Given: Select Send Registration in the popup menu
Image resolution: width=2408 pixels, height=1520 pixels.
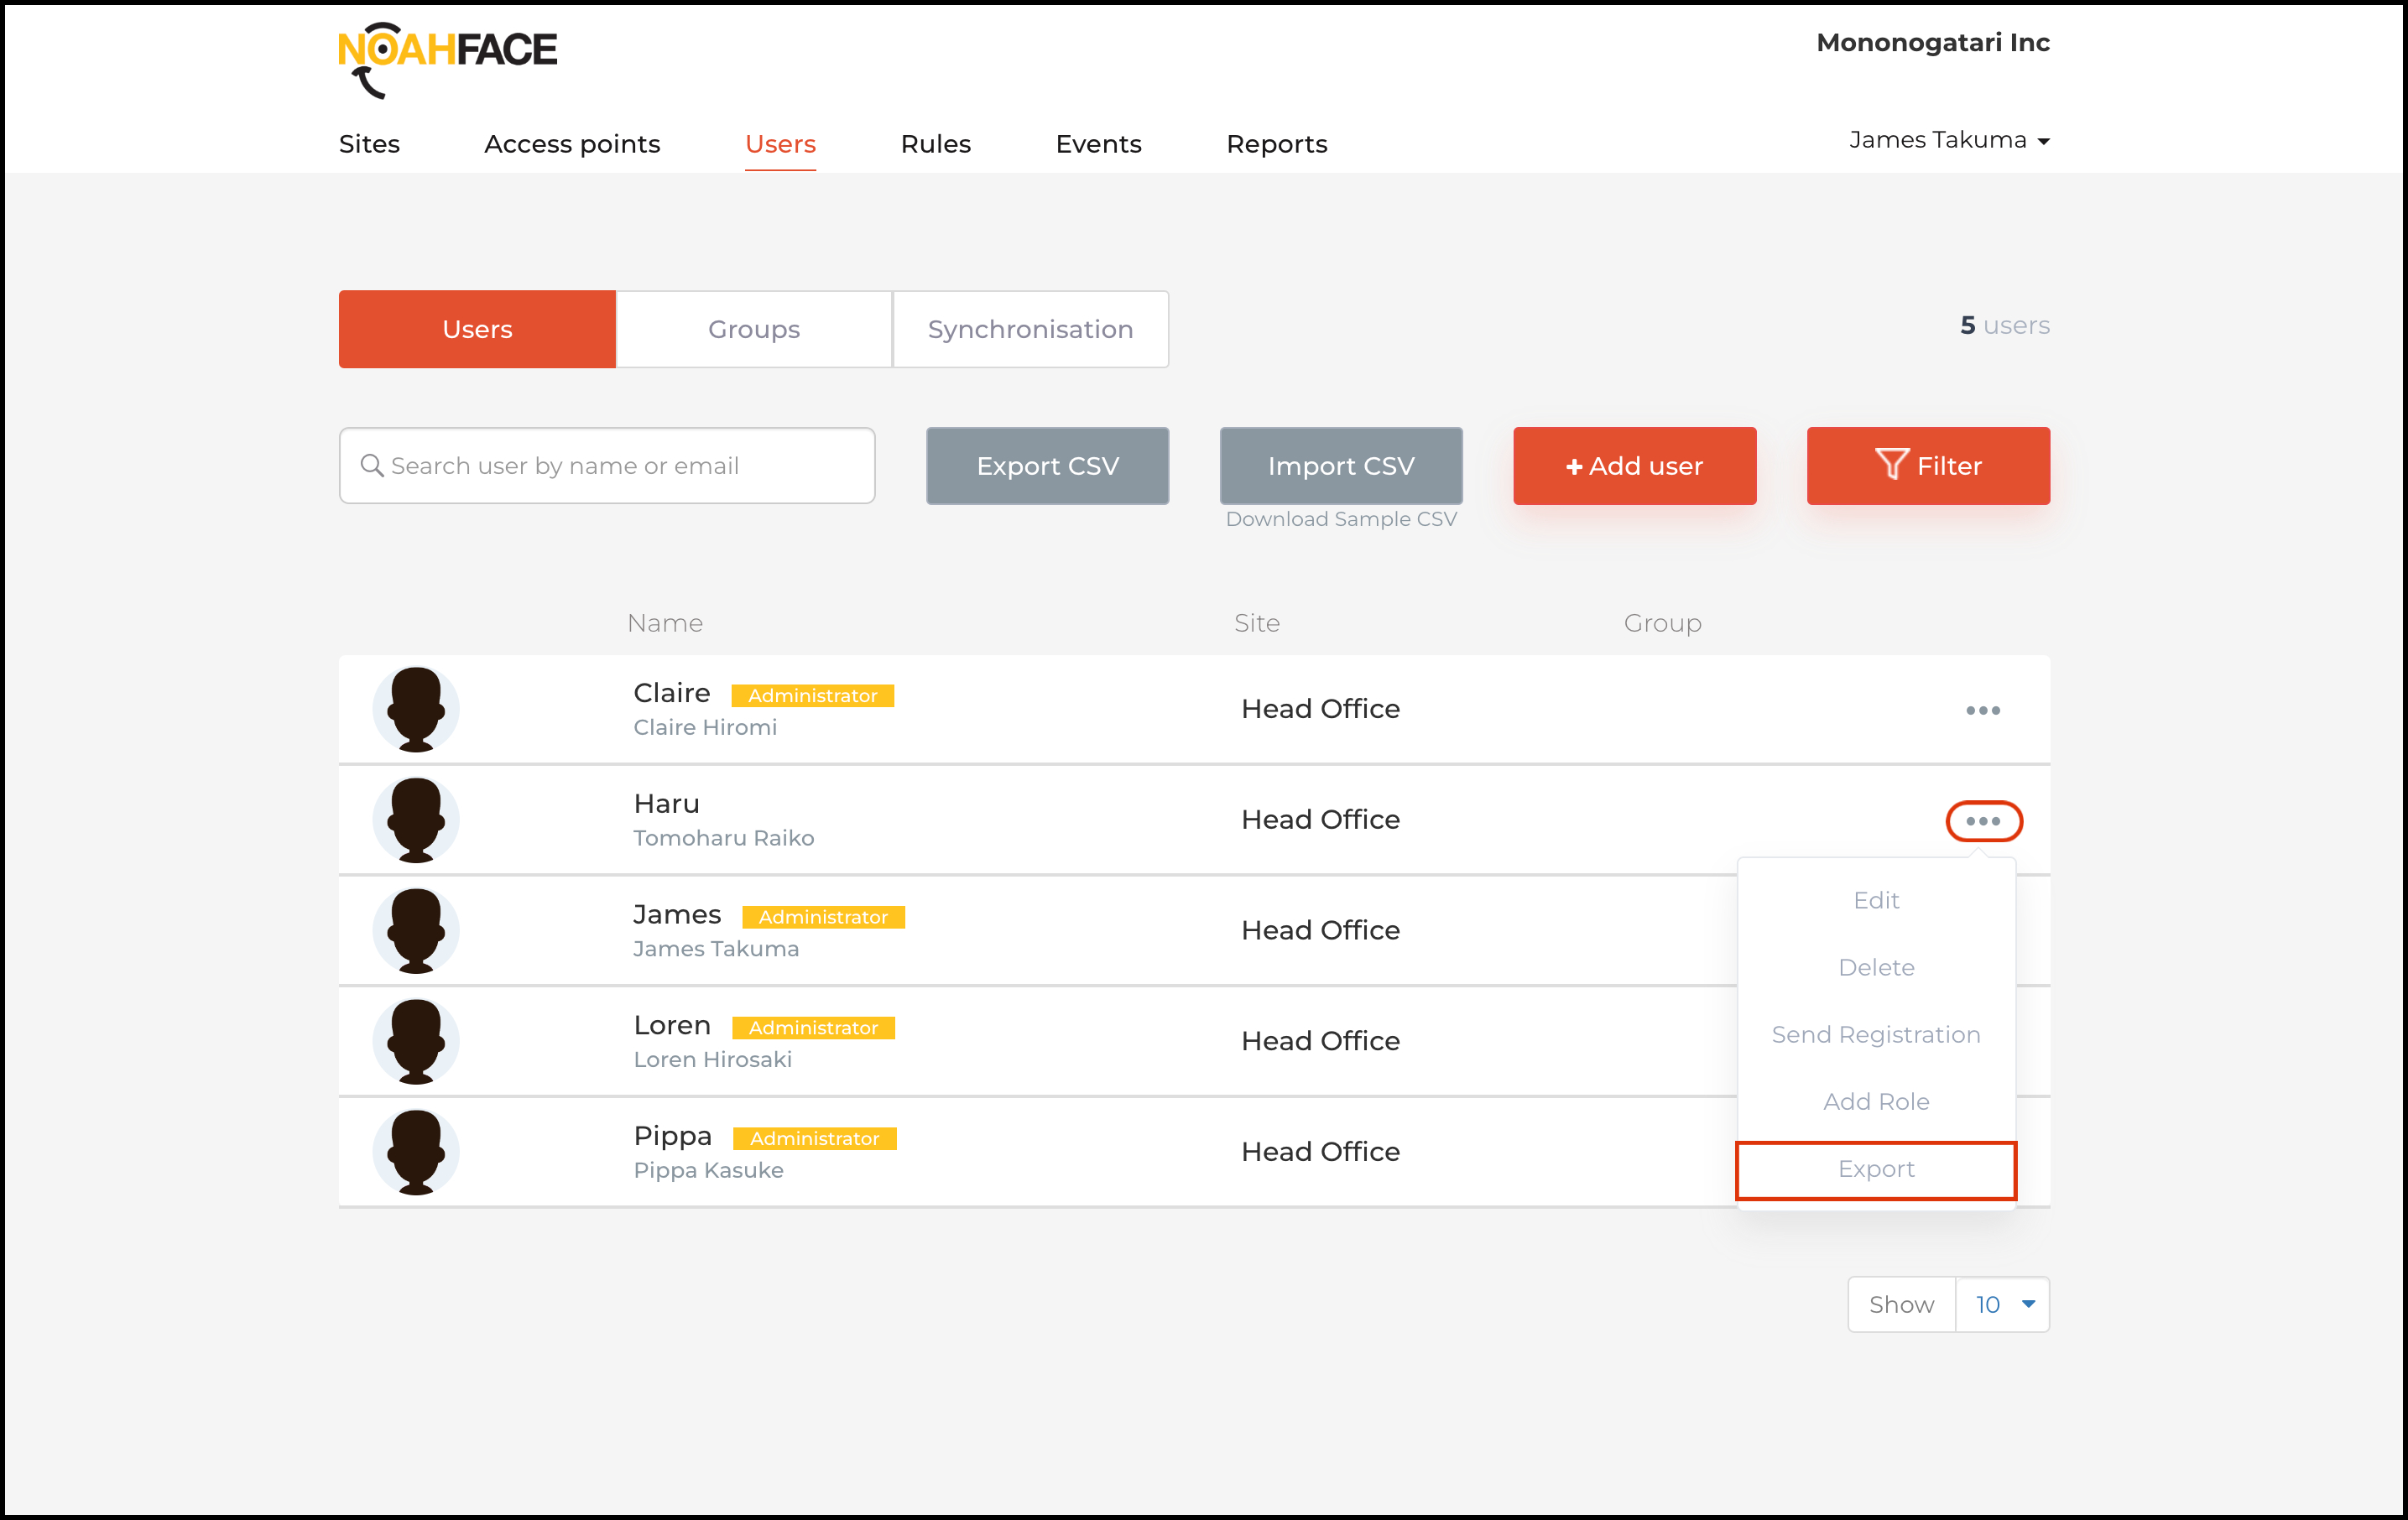Looking at the screenshot, I should 1875,1035.
